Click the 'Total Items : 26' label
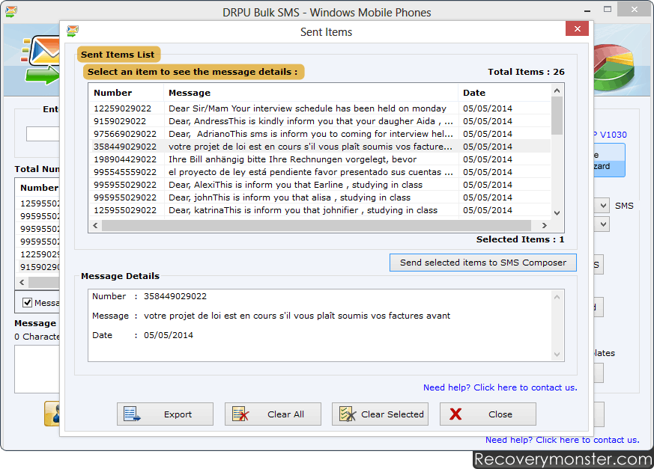 click(x=526, y=72)
